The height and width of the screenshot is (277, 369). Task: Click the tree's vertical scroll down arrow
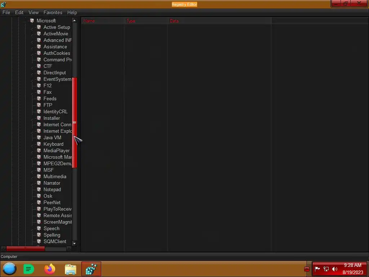pos(74,243)
